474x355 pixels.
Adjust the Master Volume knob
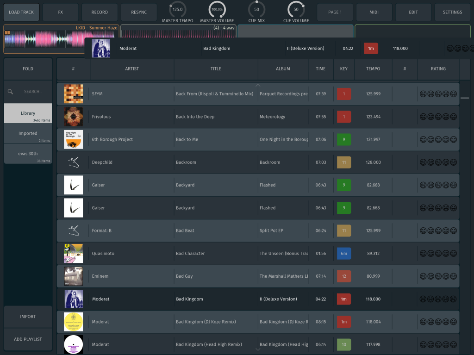217,9
